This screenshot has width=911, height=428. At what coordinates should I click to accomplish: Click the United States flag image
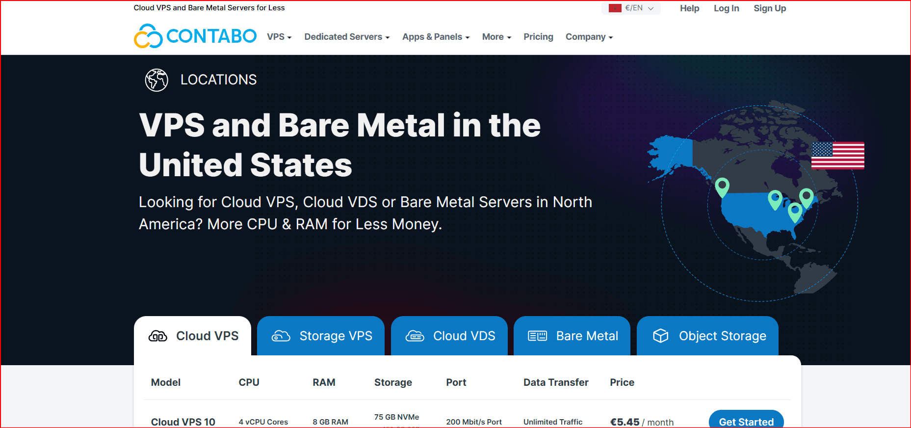[x=837, y=156]
